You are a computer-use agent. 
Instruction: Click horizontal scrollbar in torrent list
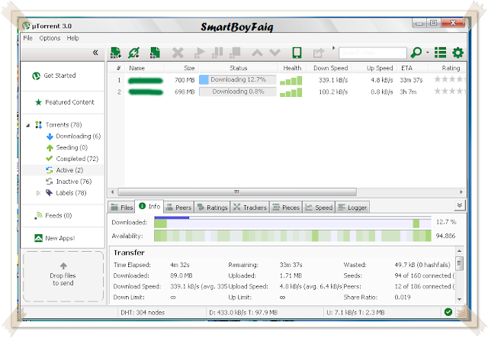point(237,192)
